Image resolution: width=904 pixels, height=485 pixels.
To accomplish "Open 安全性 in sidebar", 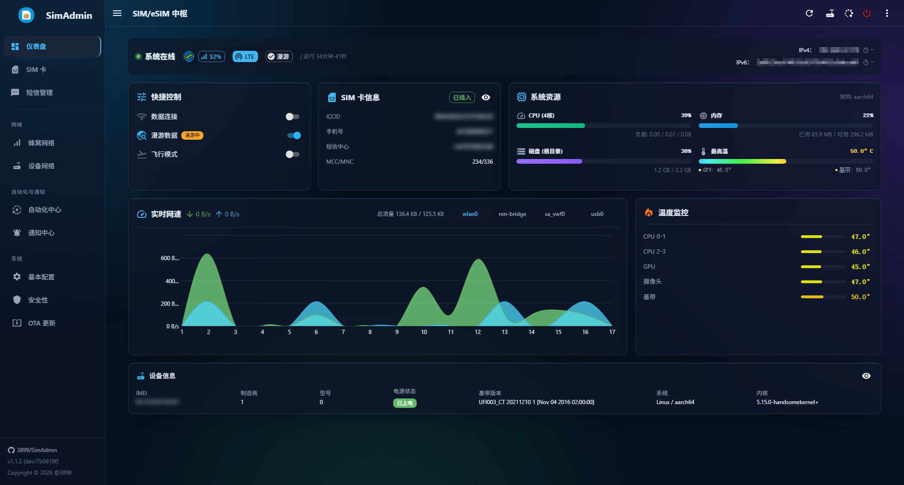I will (x=52, y=300).
